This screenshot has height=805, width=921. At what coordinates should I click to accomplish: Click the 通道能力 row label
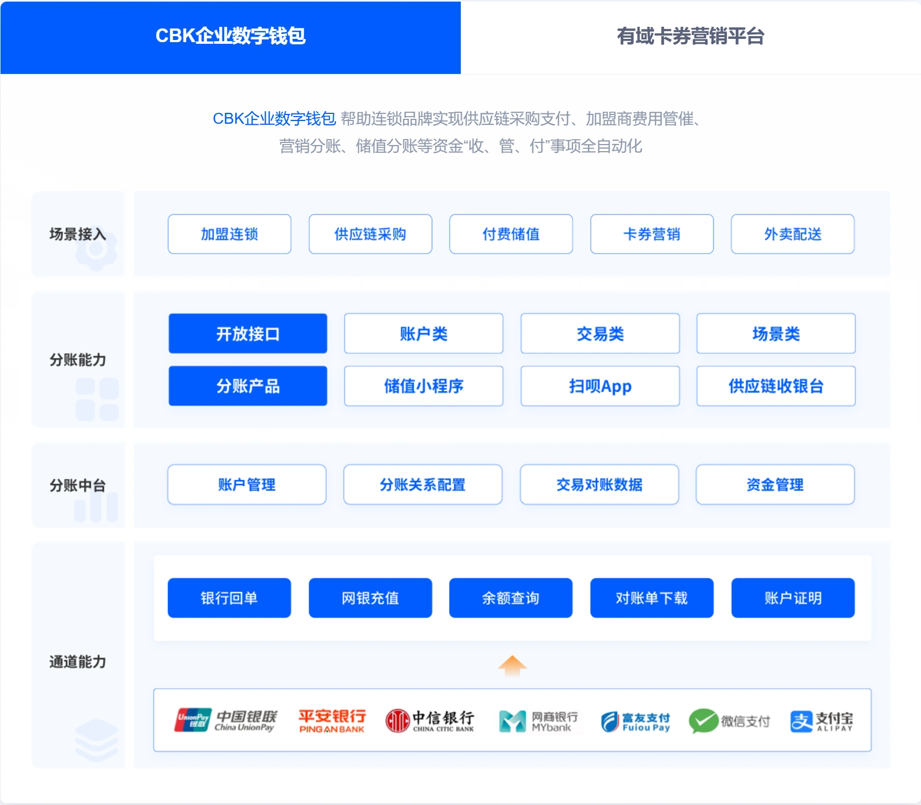click(x=77, y=662)
